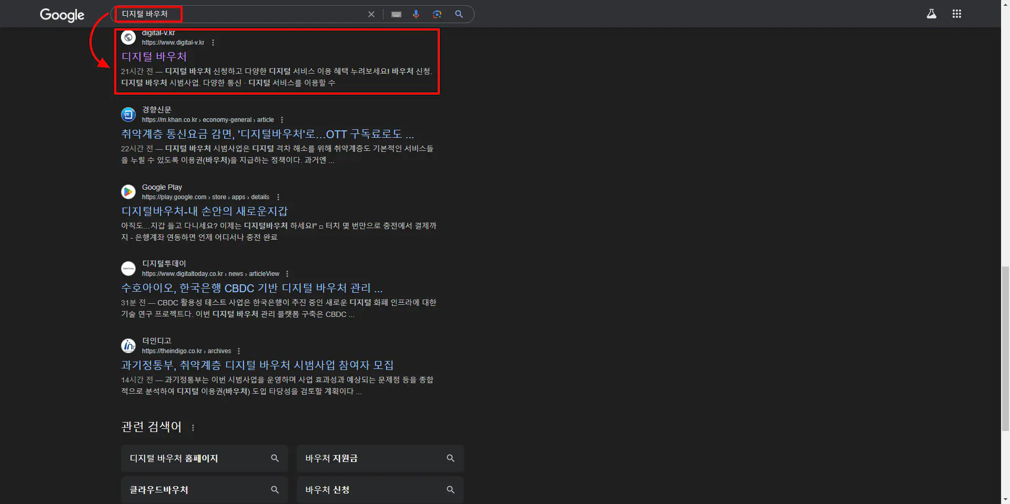
Task: Click the 더인디고 site favicon
Action: [128, 345]
